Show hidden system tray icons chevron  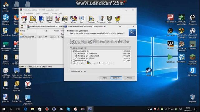(148, 109)
